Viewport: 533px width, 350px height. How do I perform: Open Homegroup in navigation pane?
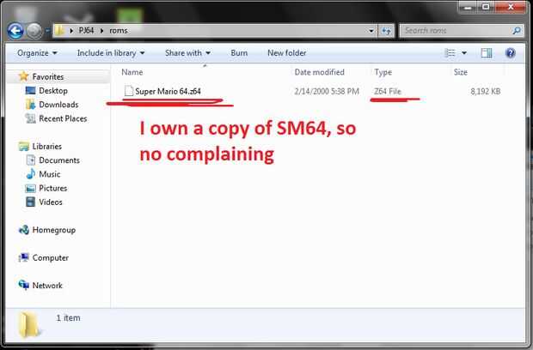(53, 230)
